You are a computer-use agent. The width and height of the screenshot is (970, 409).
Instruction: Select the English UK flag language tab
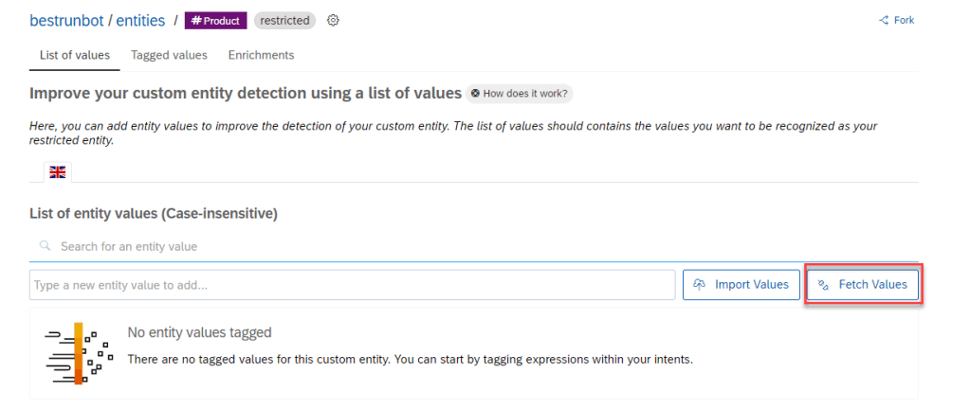point(58,172)
